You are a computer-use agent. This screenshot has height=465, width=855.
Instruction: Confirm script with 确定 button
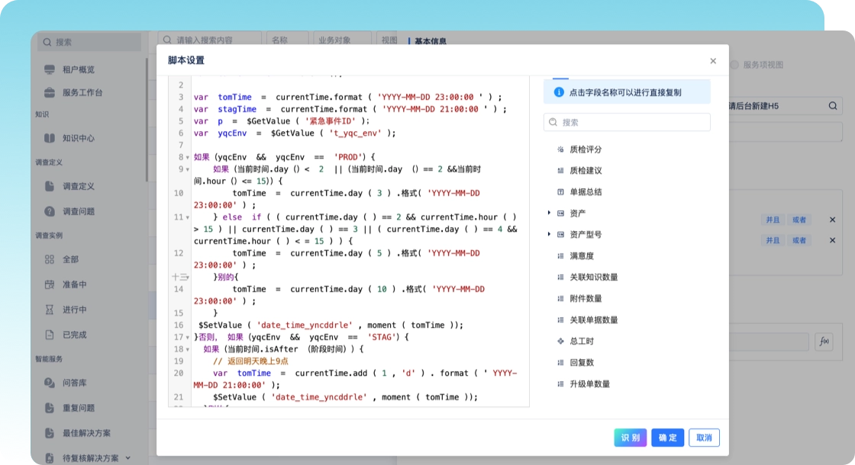click(x=667, y=438)
